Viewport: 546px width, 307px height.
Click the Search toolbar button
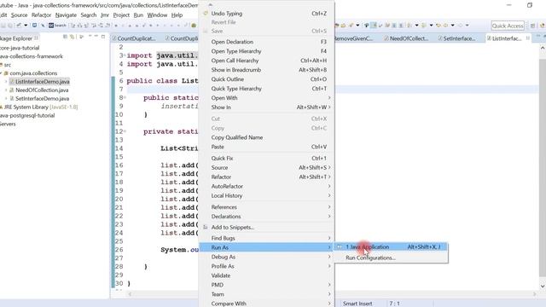coord(57,25)
